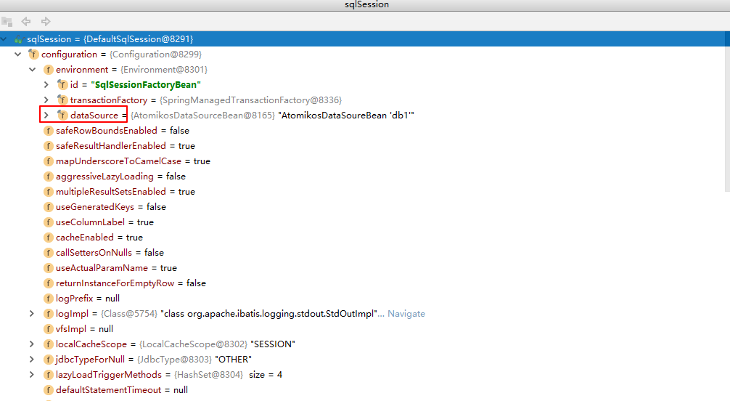Click the top-level folder toolbar icon

click(7, 22)
